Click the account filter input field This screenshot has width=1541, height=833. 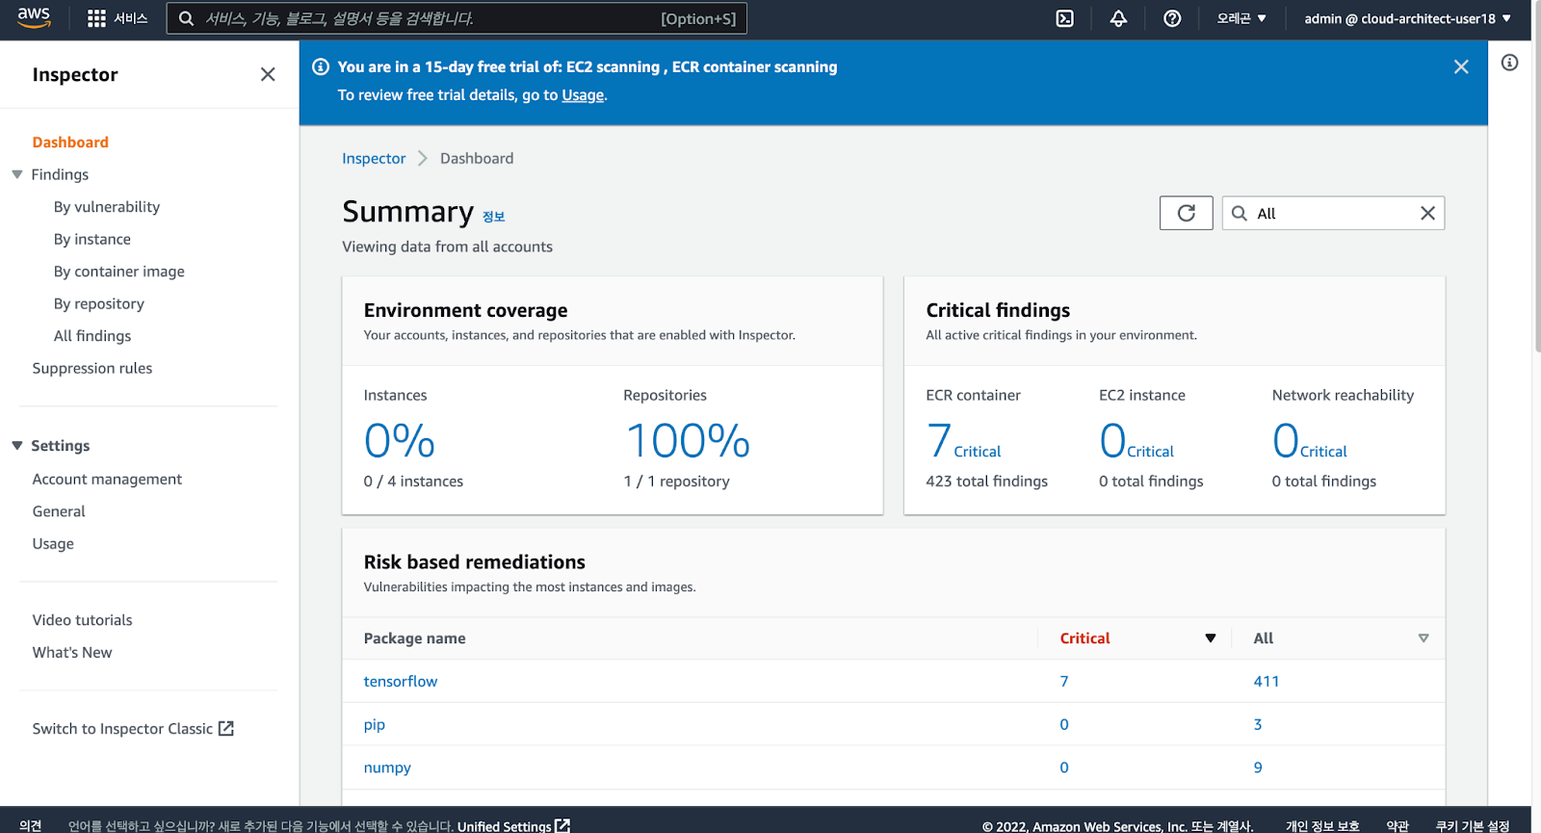coord(1333,213)
